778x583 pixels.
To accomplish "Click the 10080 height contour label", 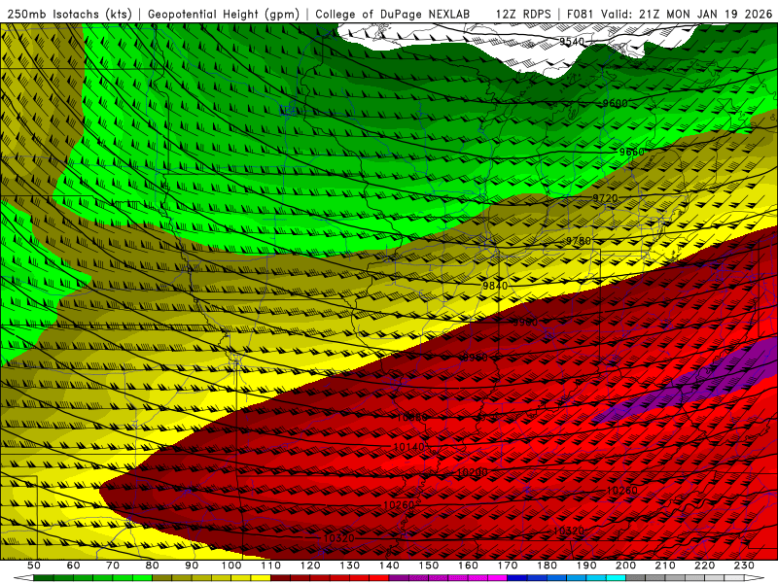I will click(x=411, y=418).
